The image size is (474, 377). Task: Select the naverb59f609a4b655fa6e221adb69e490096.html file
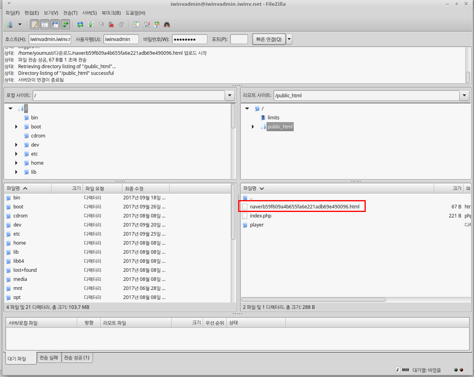304,207
